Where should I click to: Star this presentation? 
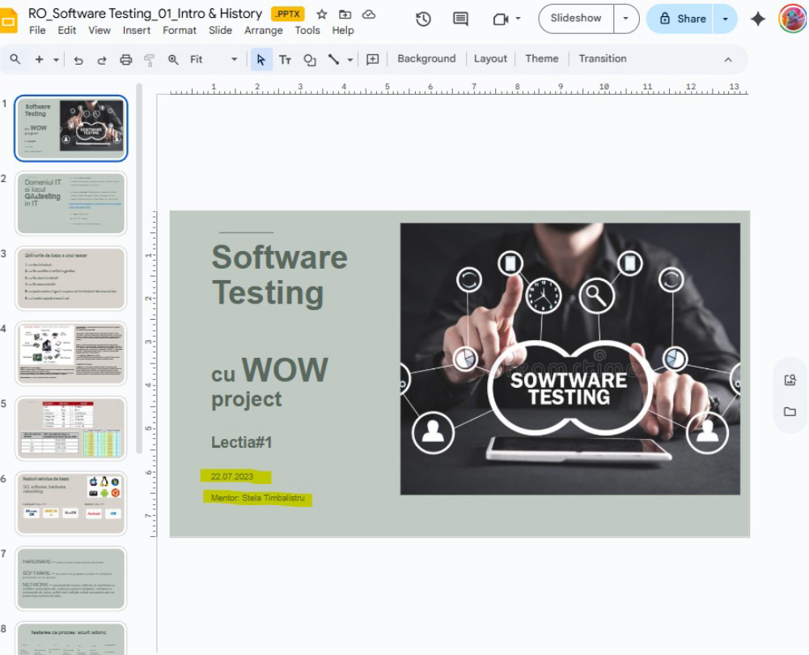coord(322,14)
